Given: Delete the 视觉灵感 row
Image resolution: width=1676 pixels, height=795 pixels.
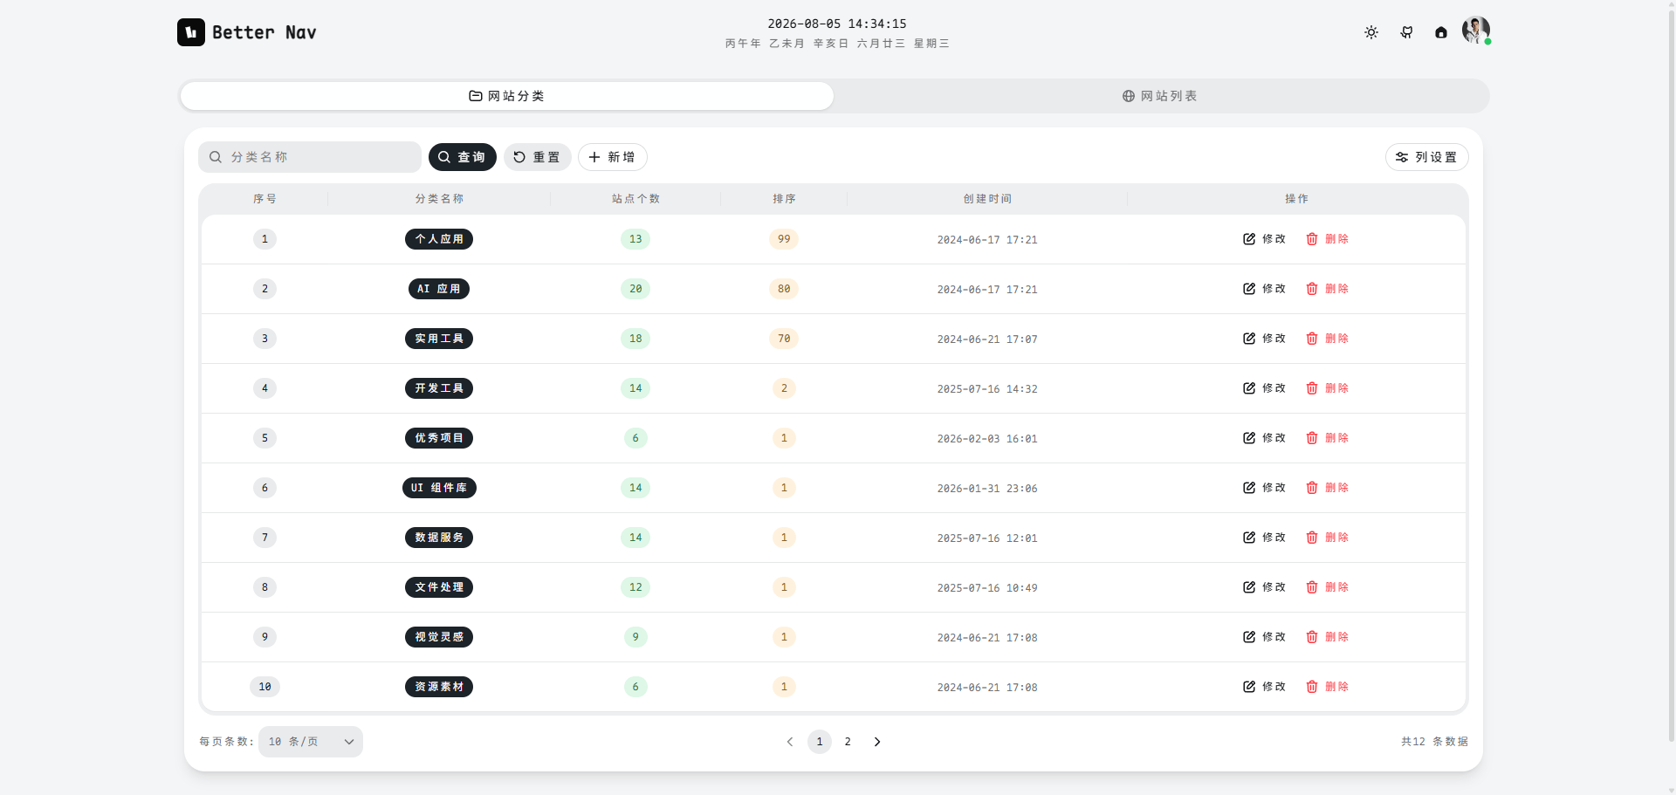Looking at the screenshot, I should point(1328,637).
